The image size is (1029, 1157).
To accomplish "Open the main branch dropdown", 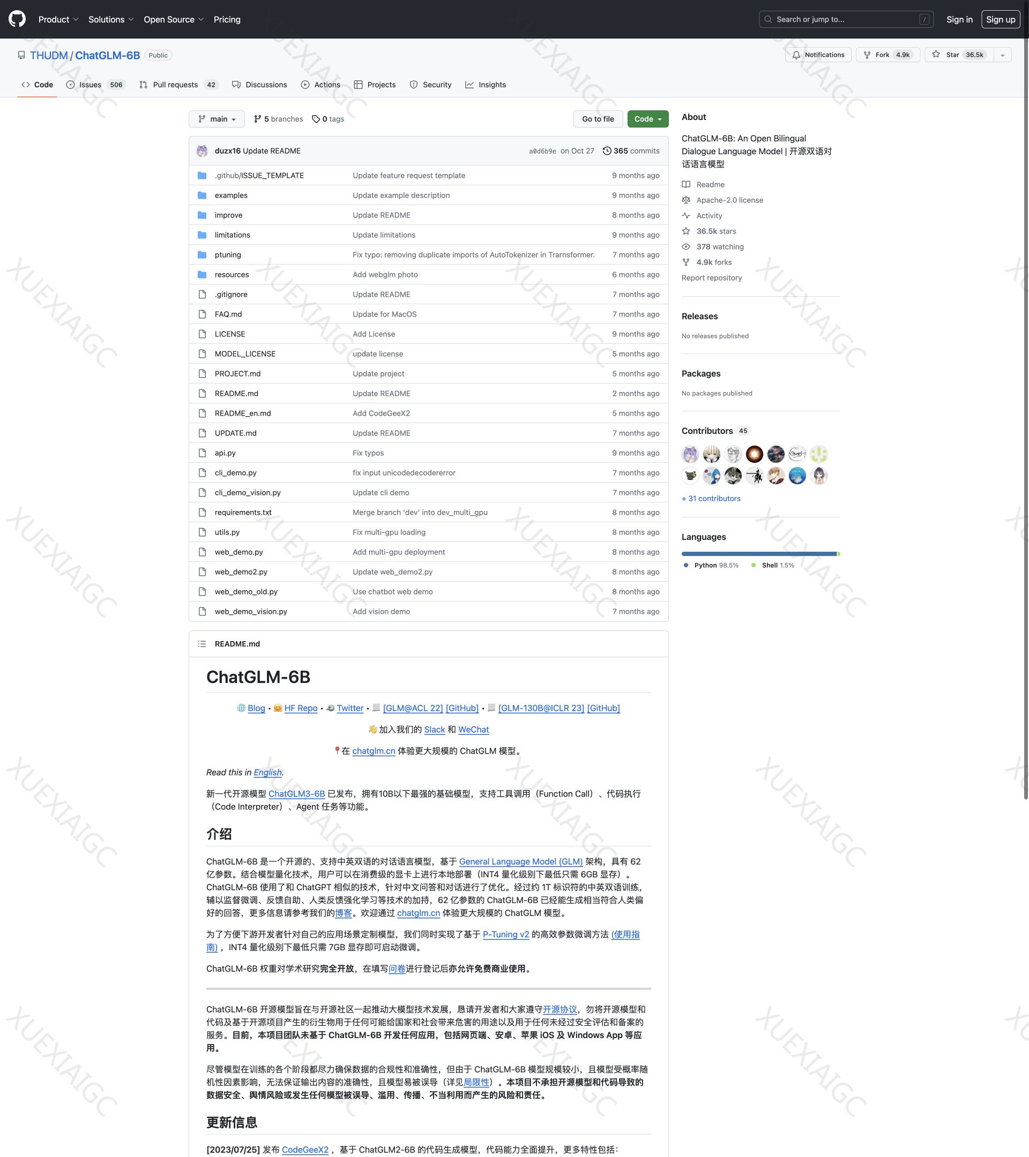I will (x=217, y=119).
